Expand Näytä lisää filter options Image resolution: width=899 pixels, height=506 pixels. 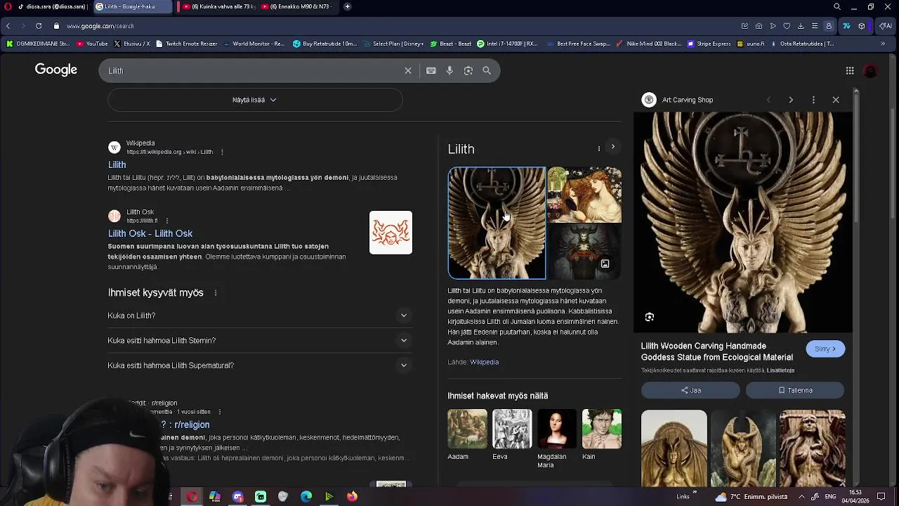point(255,100)
